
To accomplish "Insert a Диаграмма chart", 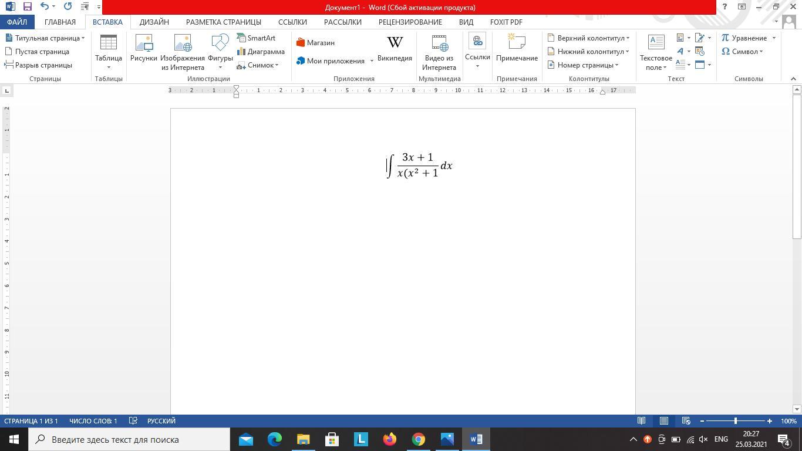I will (x=261, y=51).
